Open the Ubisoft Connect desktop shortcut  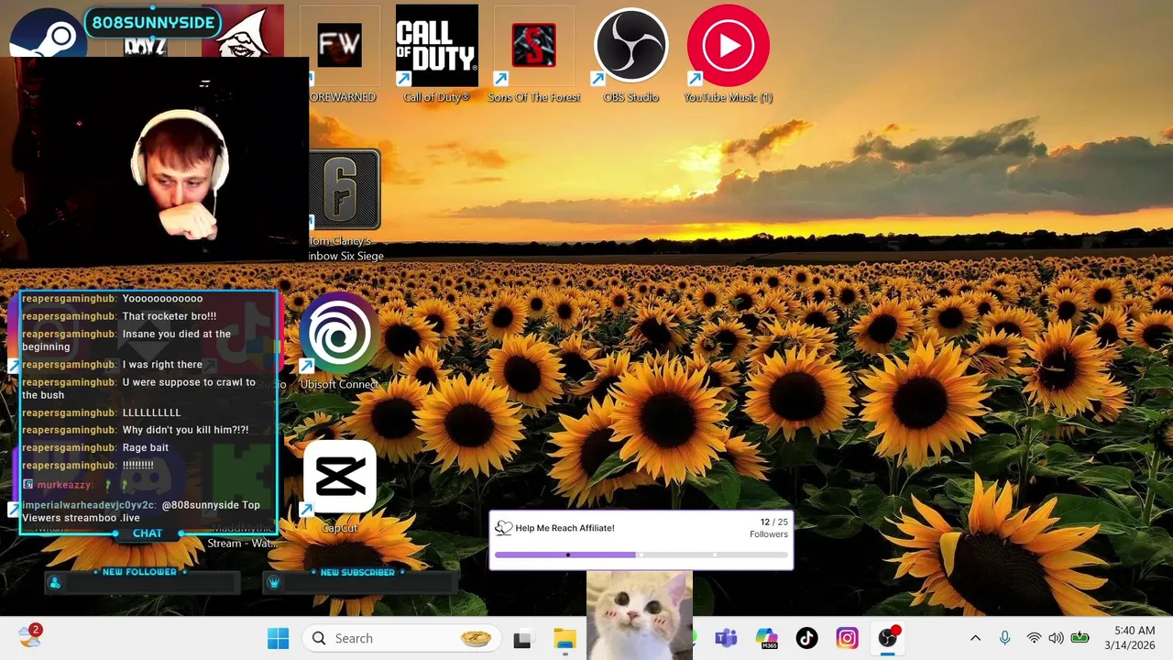tap(339, 341)
